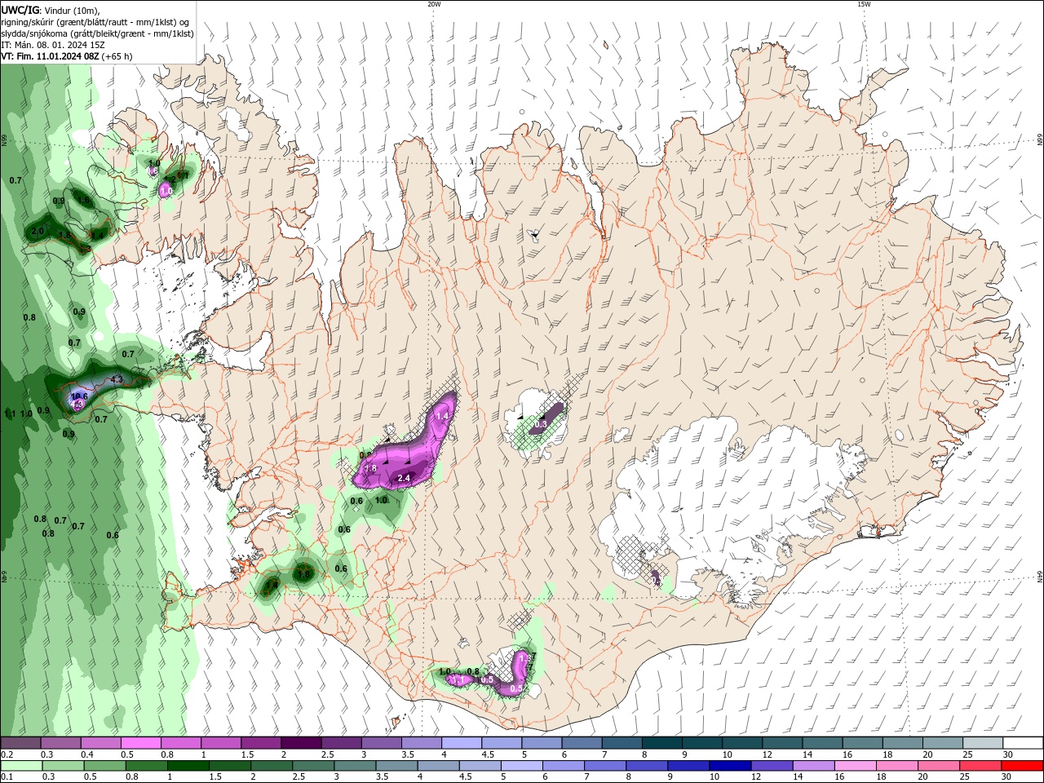Viewport: 1044px width, 783px height.
Task: Click the dark navy blue swatch in bottom legend
Action: coord(728,766)
